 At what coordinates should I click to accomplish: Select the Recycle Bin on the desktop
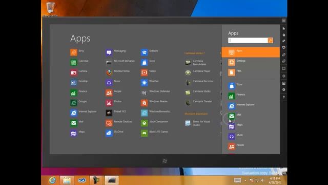(x=50, y=9)
